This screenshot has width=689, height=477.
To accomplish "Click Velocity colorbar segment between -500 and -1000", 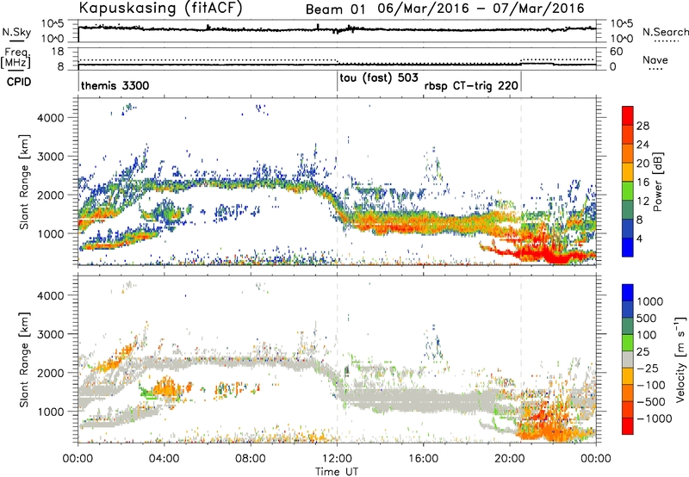I will point(628,409).
